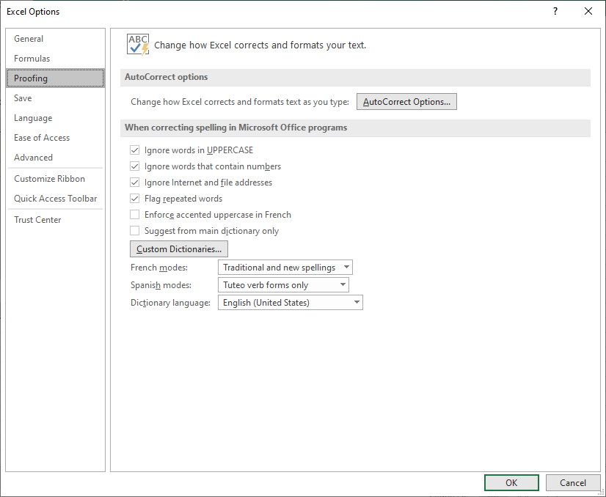Check Suggest from main dictionary only
The height and width of the screenshot is (497, 606).
click(x=135, y=231)
